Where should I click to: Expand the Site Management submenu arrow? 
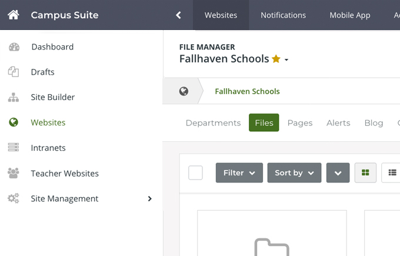[x=150, y=198]
